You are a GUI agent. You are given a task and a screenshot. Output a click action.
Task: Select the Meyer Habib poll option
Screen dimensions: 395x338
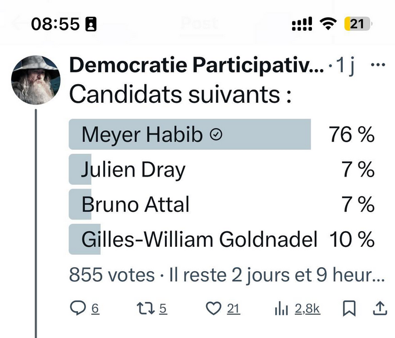[142, 135]
